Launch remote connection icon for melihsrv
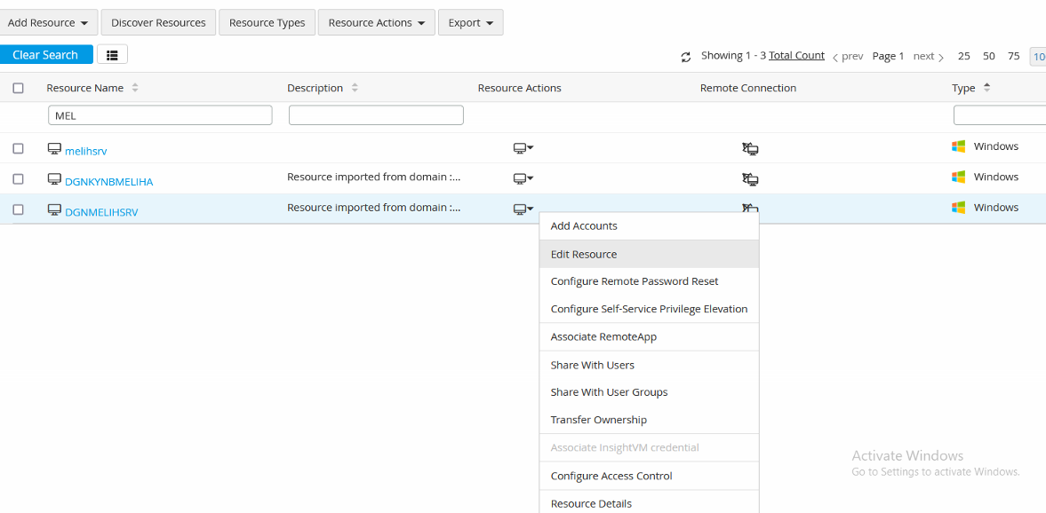 click(750, 148)
